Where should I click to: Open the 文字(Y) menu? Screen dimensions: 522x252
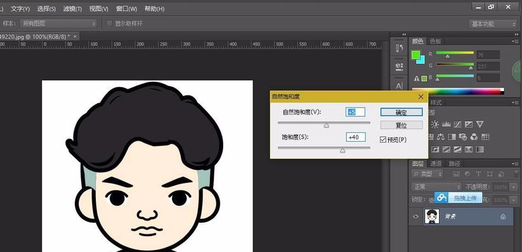pos(20,9)
